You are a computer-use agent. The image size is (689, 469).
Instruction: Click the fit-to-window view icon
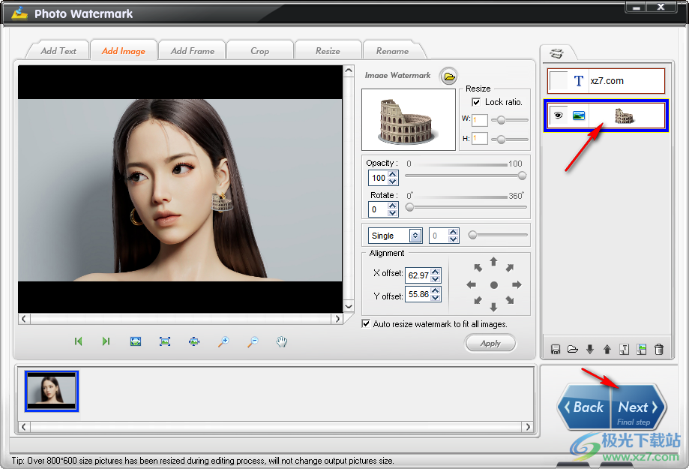click(x=136, y=341)
